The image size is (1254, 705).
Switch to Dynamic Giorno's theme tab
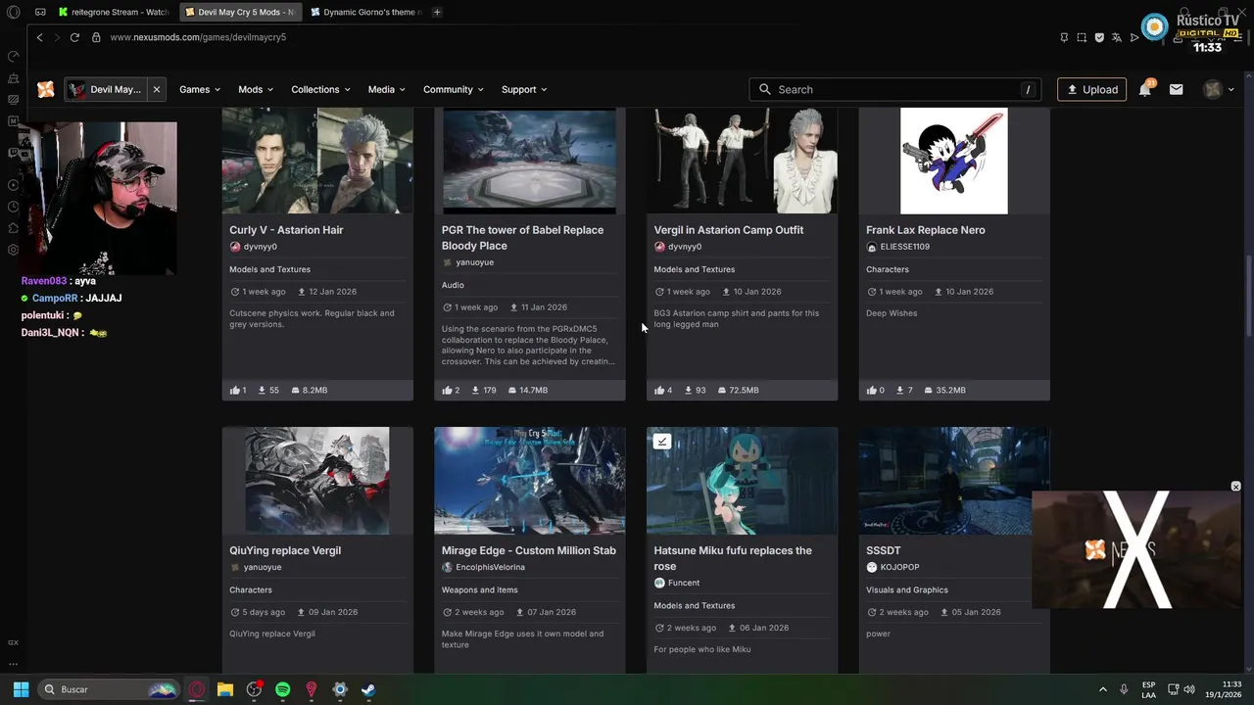tap(365, 12)
